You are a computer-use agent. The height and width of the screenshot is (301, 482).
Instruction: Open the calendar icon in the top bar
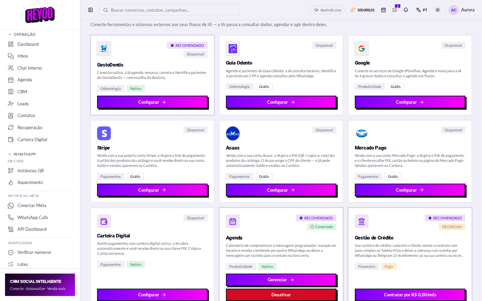coord(383,10)
